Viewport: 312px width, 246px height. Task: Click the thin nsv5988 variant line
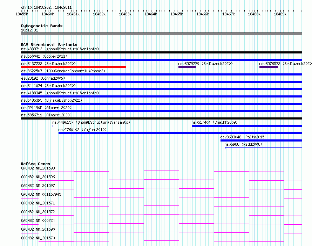264,147
